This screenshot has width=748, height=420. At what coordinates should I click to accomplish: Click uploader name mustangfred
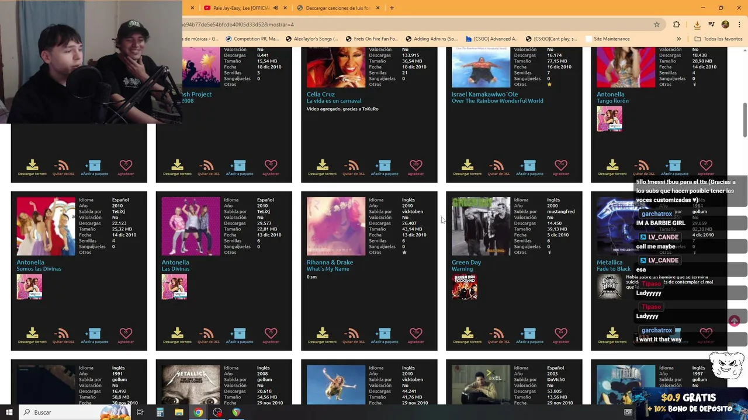(562, 212)
